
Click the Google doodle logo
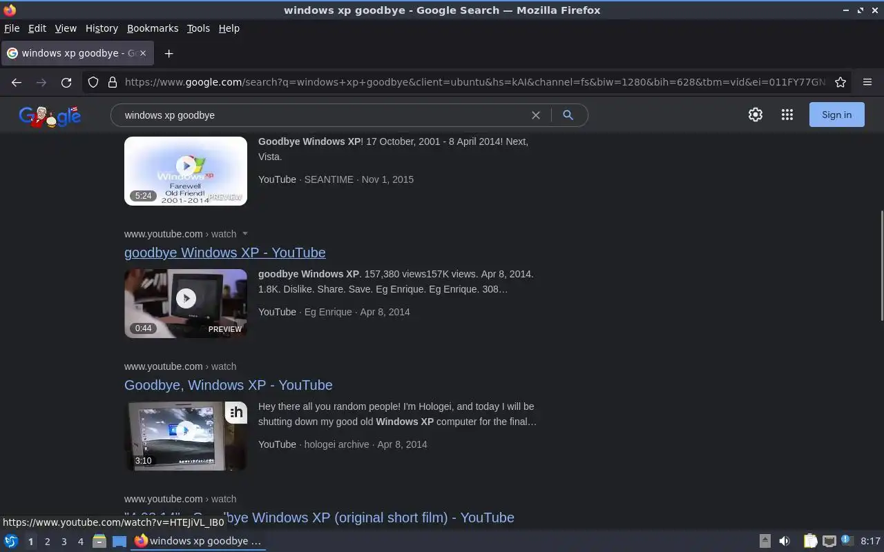[50, 117]
